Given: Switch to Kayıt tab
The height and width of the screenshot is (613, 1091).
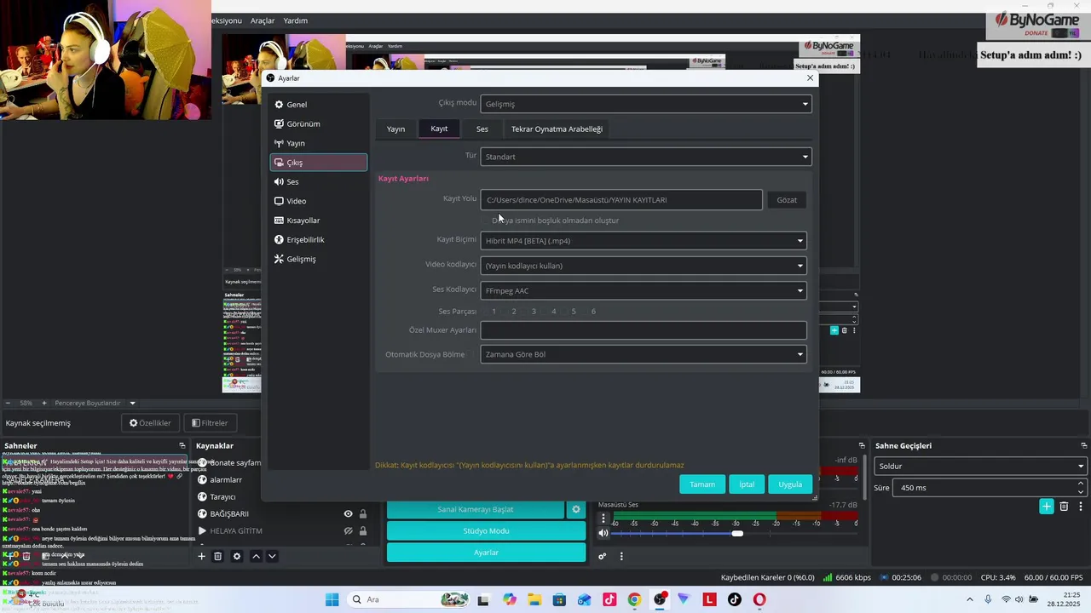Looking at the screenshot, I should click(x=439, y=129).
